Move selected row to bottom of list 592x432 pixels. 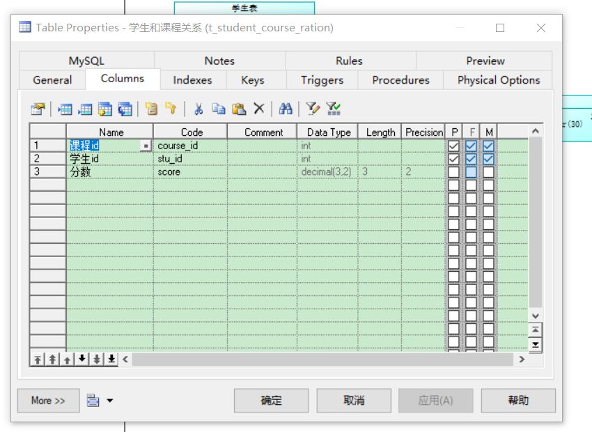point(111,359)
